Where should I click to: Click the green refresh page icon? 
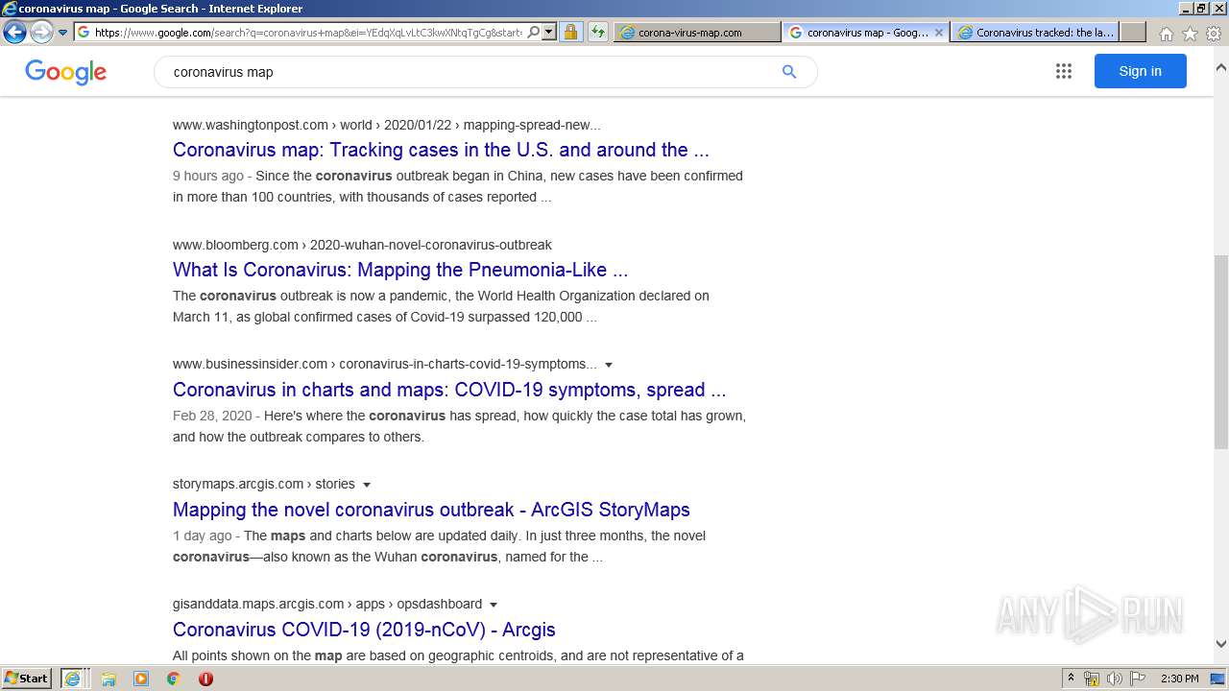pos(597,32)
